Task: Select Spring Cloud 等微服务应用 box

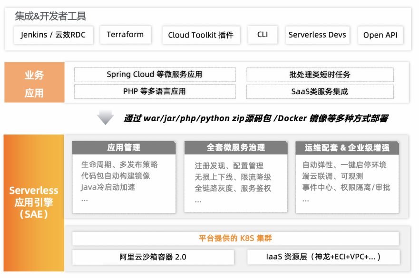Action: pyautogui.click(x=155, y=75)
